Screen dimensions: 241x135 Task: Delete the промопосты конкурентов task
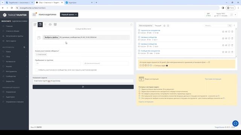[x=232, y=31]
